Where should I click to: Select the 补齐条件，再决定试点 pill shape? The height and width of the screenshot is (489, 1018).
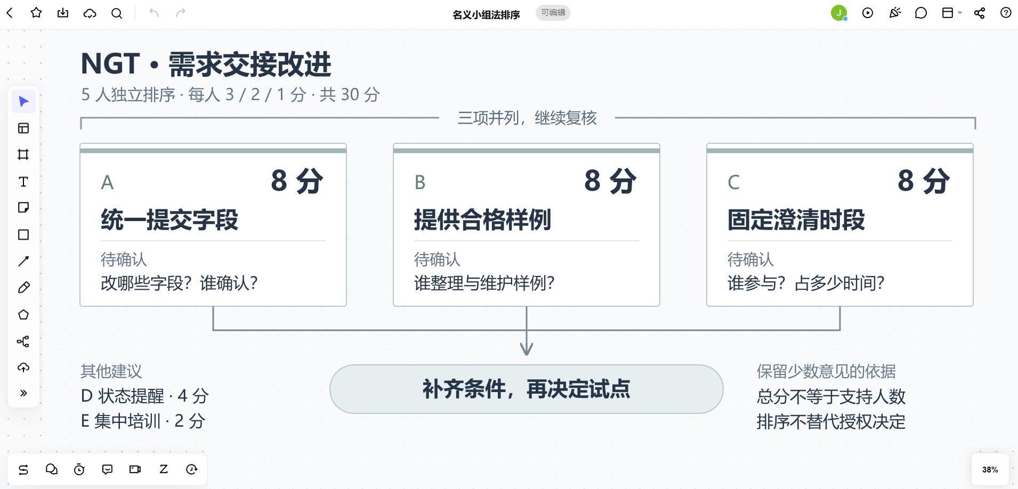[527, 389]
